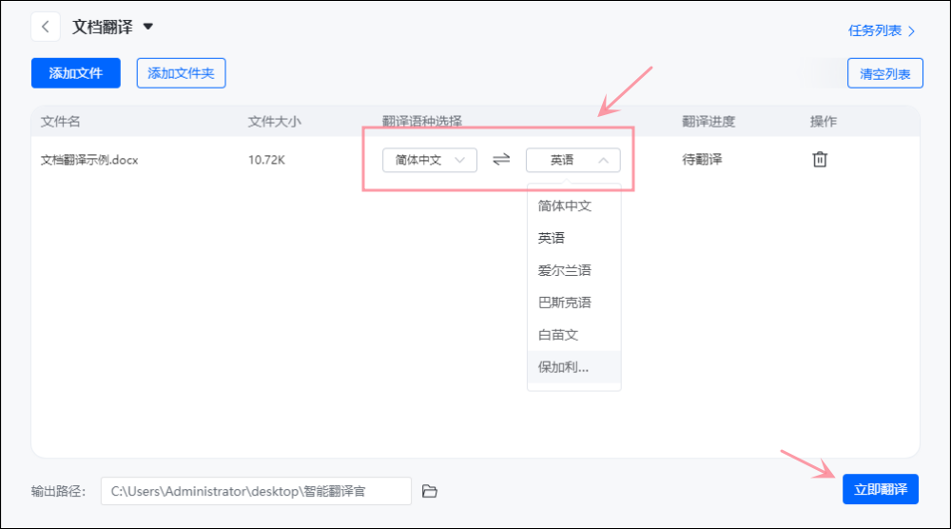Image resolution: width=951 pixels, height=529 pixels.
Task: Choose 爱尔兰语 in the language list
Action: click(x=573, y=270)
